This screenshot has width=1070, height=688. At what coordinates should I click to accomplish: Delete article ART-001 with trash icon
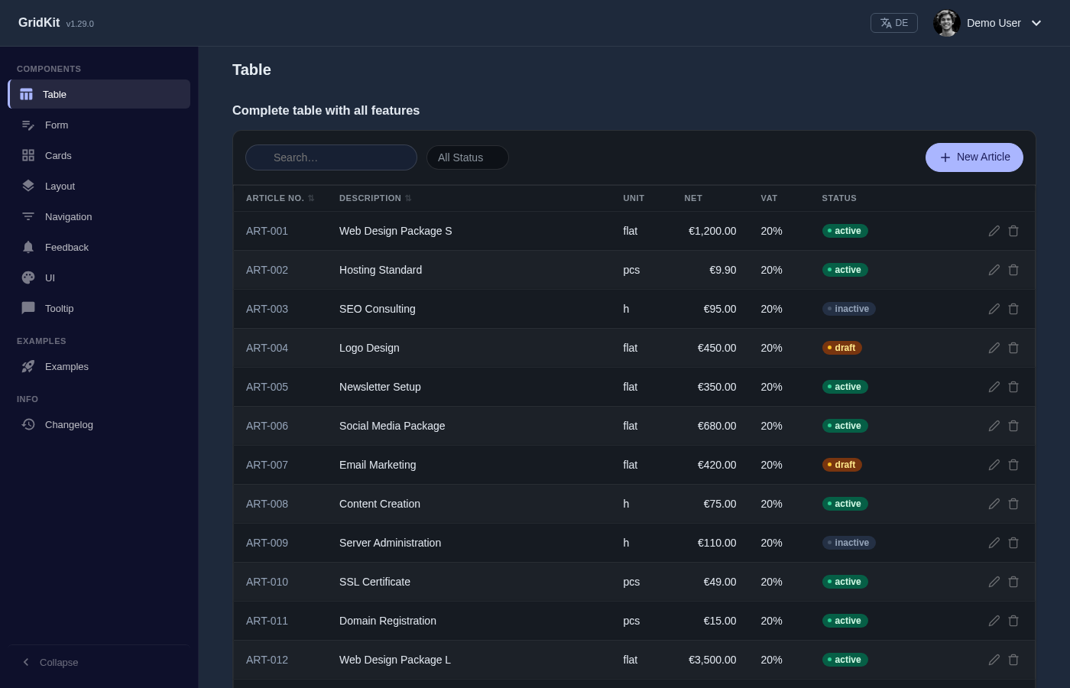coord(1013,231)
